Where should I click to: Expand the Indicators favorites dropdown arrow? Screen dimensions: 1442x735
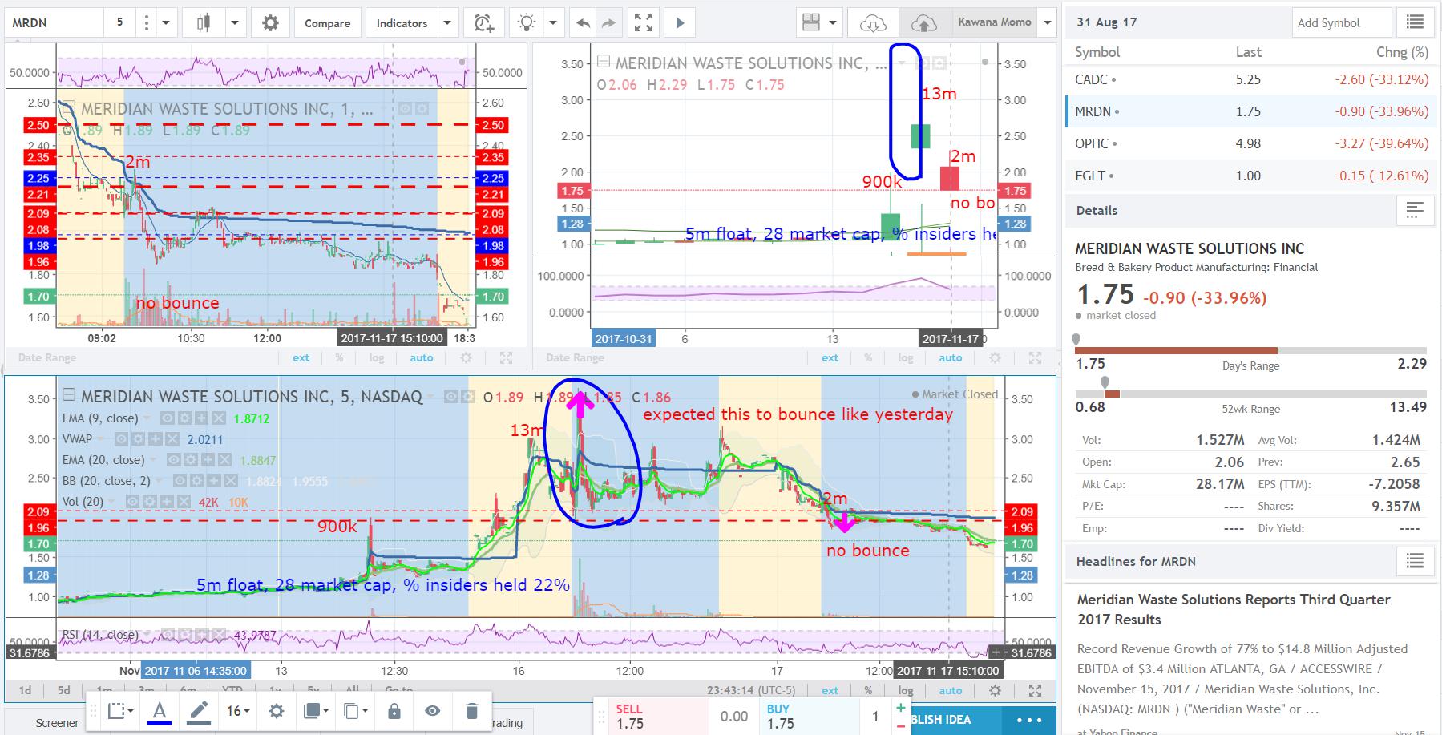447,23
